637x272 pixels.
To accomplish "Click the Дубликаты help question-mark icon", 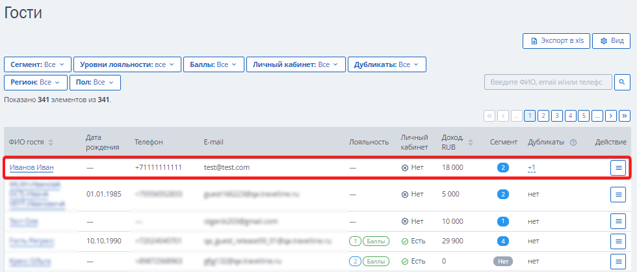I will pyautogui.click(x=573, y=143).
